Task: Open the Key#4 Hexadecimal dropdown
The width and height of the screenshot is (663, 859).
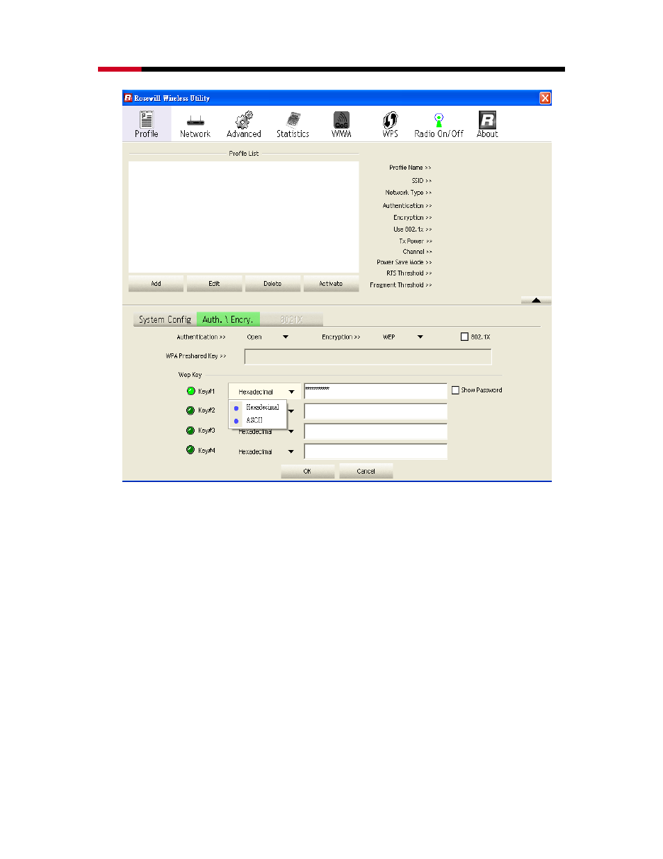Action: 265,451
